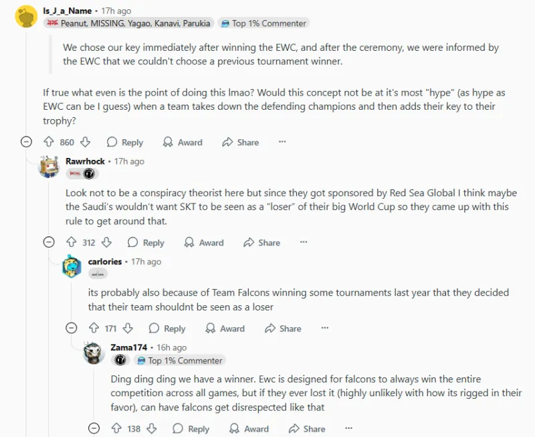Downvote Zama174's comment with 138 points

(x=151, y=428)
